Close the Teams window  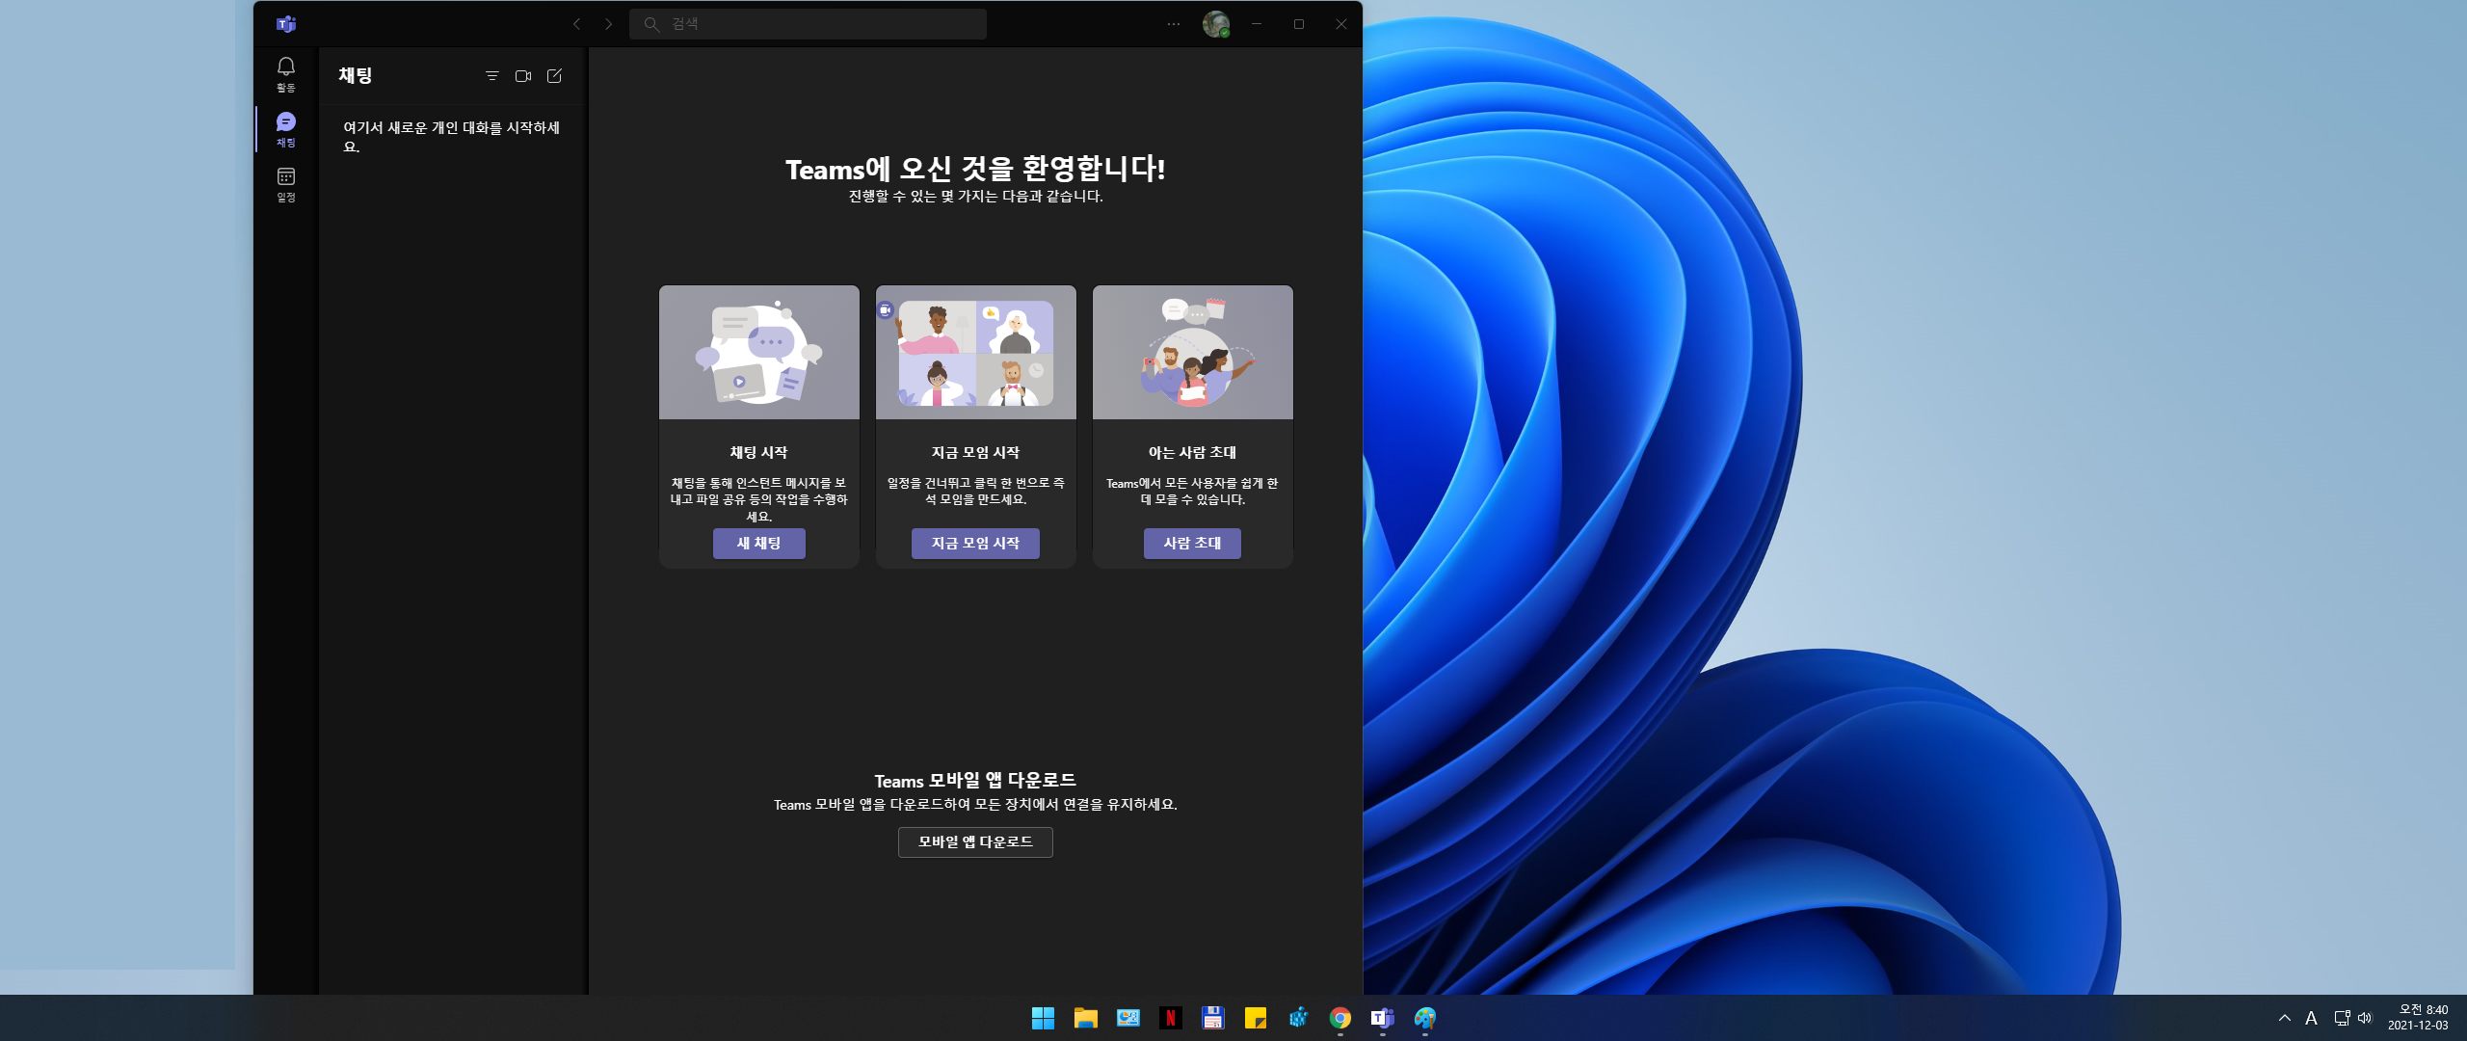[x=1341, y=24]
